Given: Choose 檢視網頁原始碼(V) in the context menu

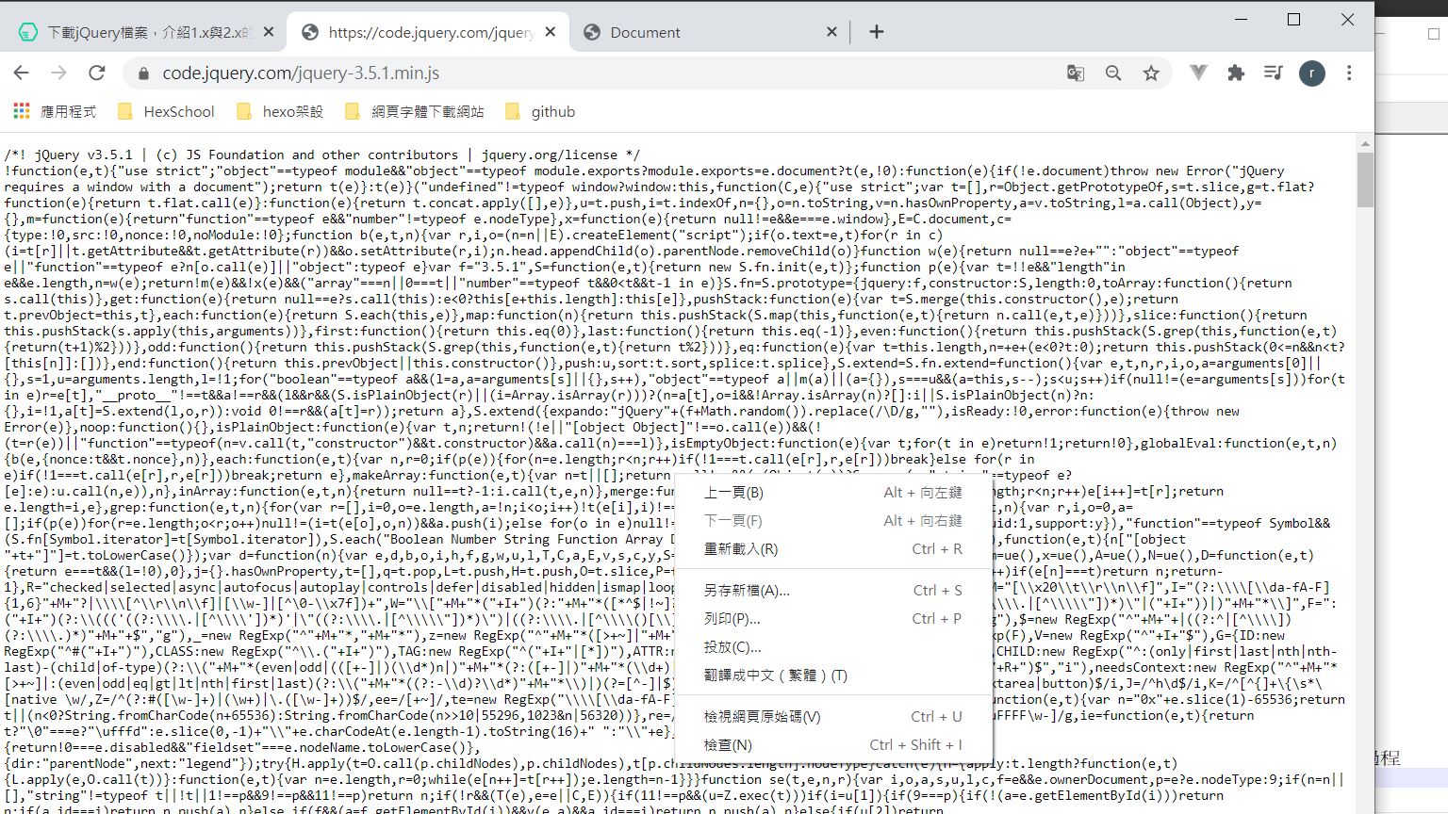Looking at the screenshot, I should (x=833, y=716).
